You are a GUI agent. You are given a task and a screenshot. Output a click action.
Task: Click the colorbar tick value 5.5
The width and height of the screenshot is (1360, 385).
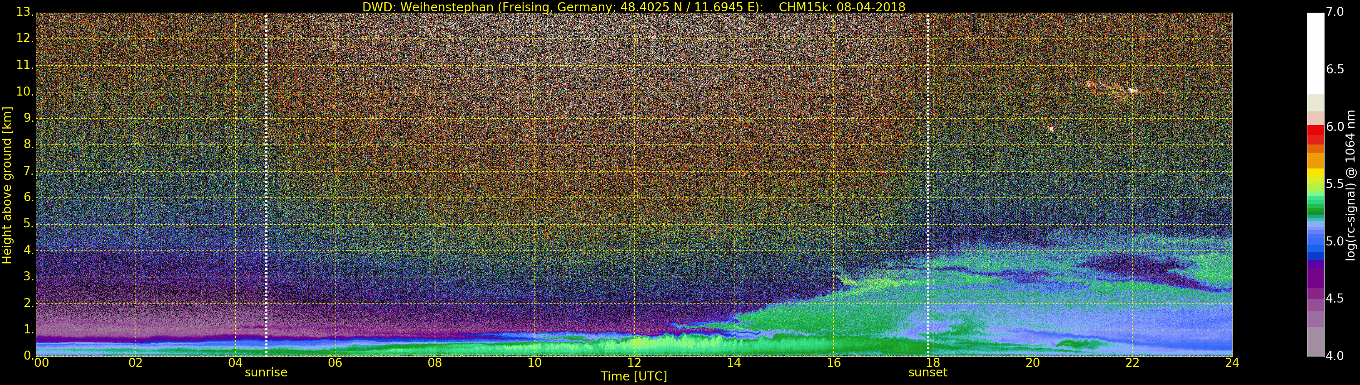point(1335,184)
